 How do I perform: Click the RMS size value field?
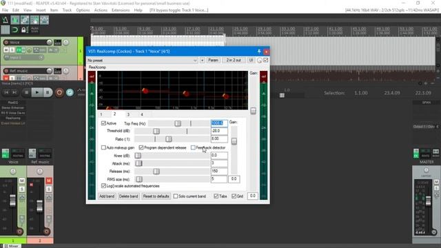pyautogui.click(x=219, y=179)
